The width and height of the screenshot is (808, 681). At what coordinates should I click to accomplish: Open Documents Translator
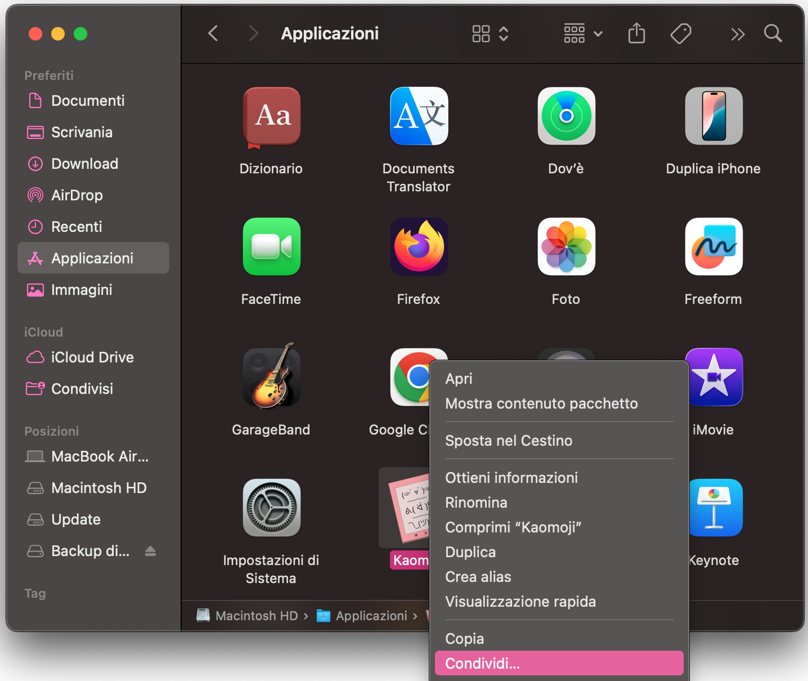coord(418,116)
